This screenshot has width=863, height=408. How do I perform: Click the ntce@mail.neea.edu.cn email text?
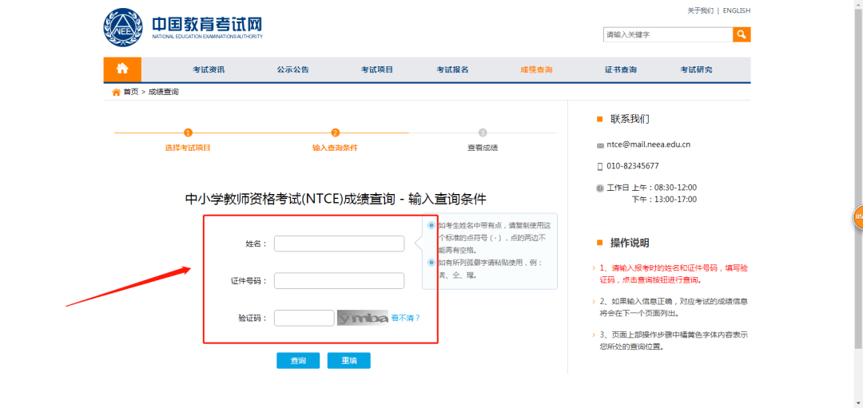point(648,145)
